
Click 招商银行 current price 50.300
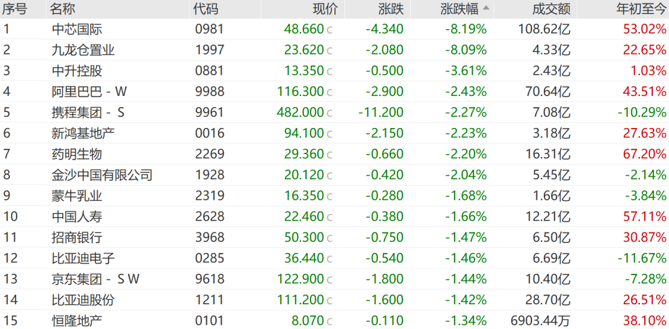(304, 238)
